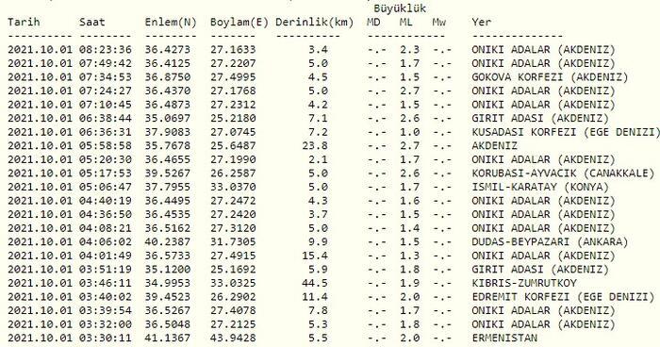Select the GOKOVA KORFEZI (AKDENIZ) location
Image resolution: width=660 pixels, height=347 pixels.
[x=550, y=77]
